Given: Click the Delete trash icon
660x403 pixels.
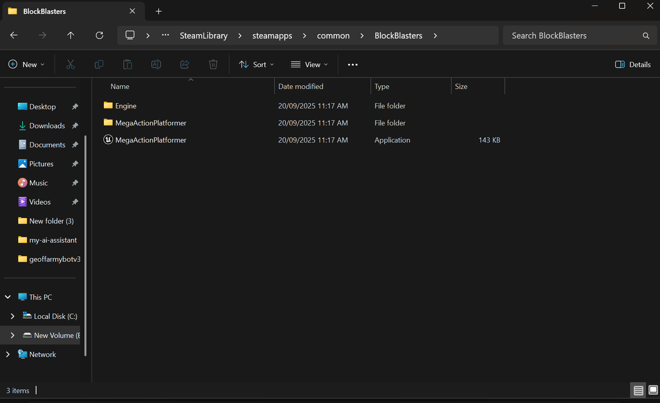Looking at the screenshot, I should coord(213,64).
